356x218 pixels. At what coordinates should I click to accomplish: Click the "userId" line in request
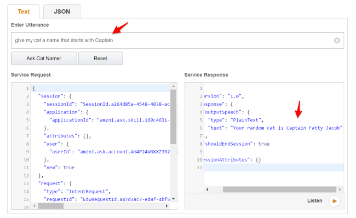tap(110, 152)
